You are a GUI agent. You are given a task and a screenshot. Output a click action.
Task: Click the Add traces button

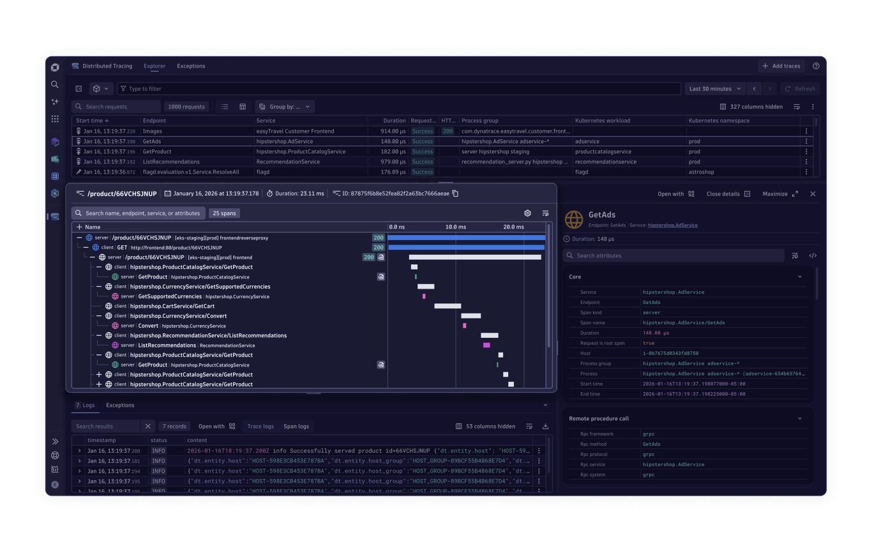tap(781, 66)
